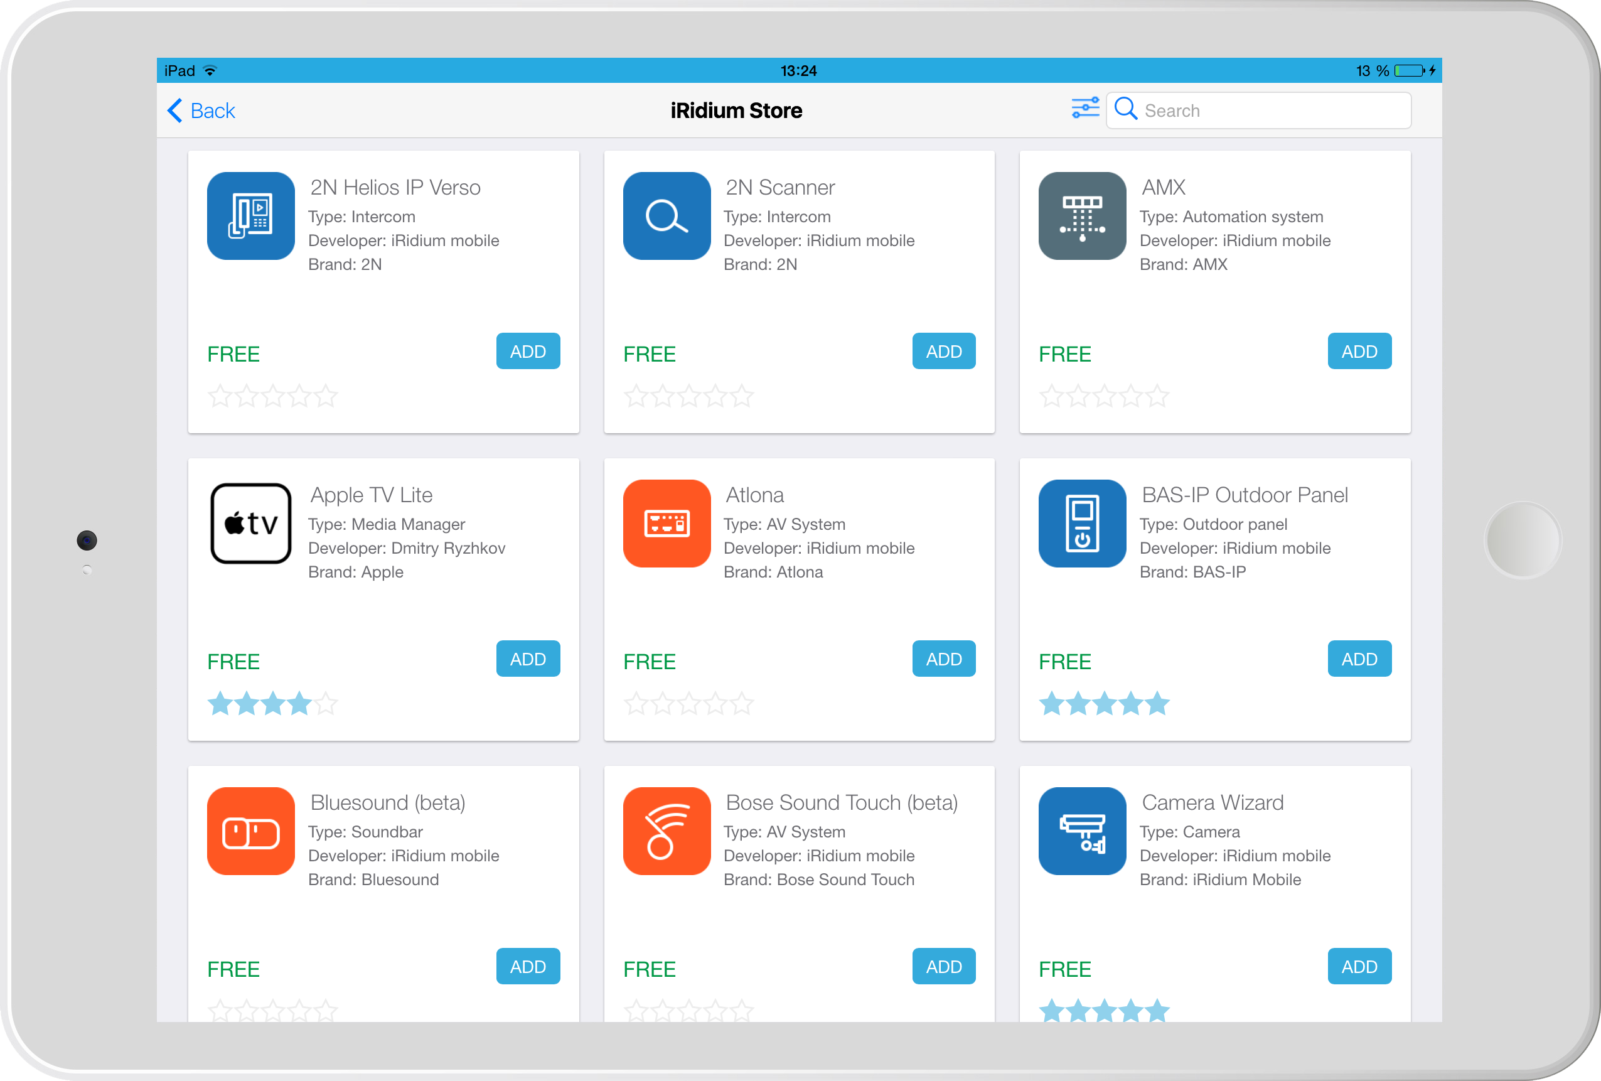
Task: Select the 2N Scanner title
Action: [x=780, y=188]
